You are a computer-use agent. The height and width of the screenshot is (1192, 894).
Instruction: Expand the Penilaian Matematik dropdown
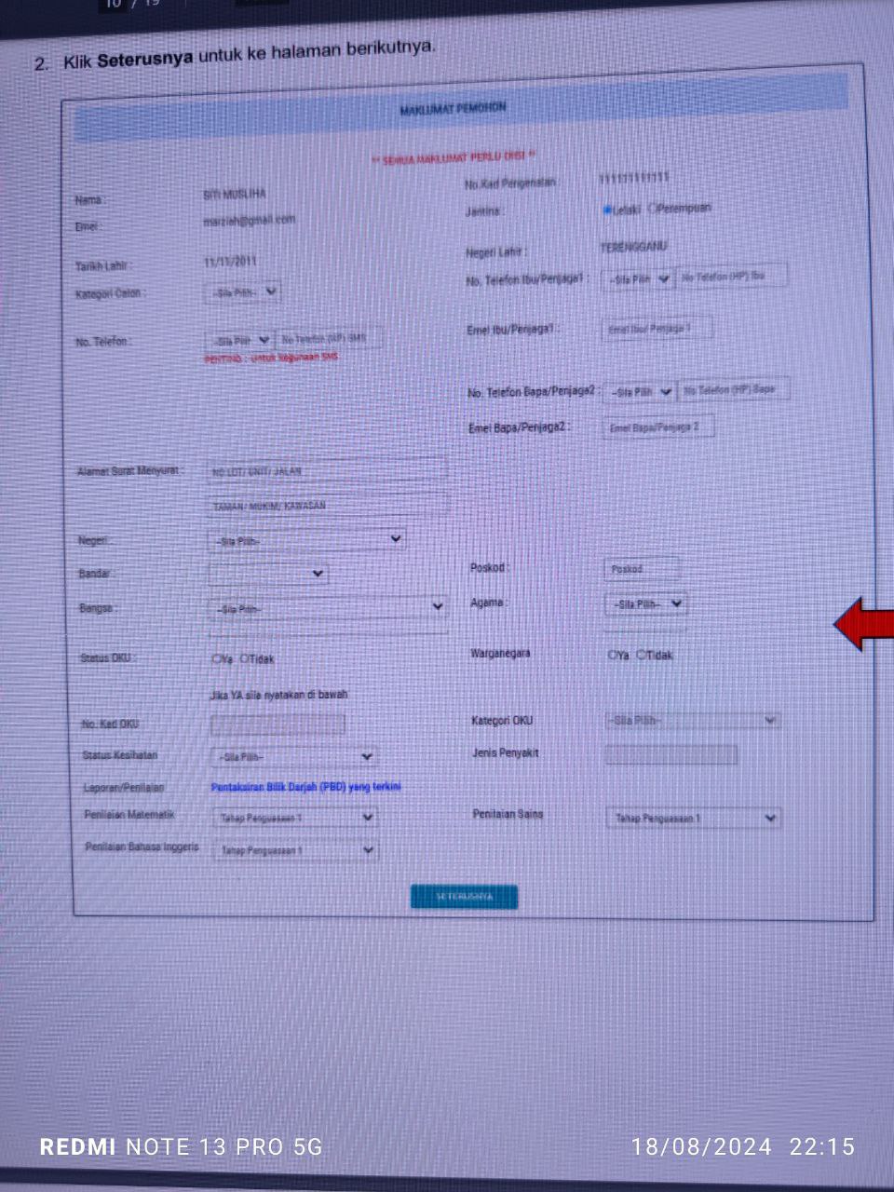(x=295, y=818)
